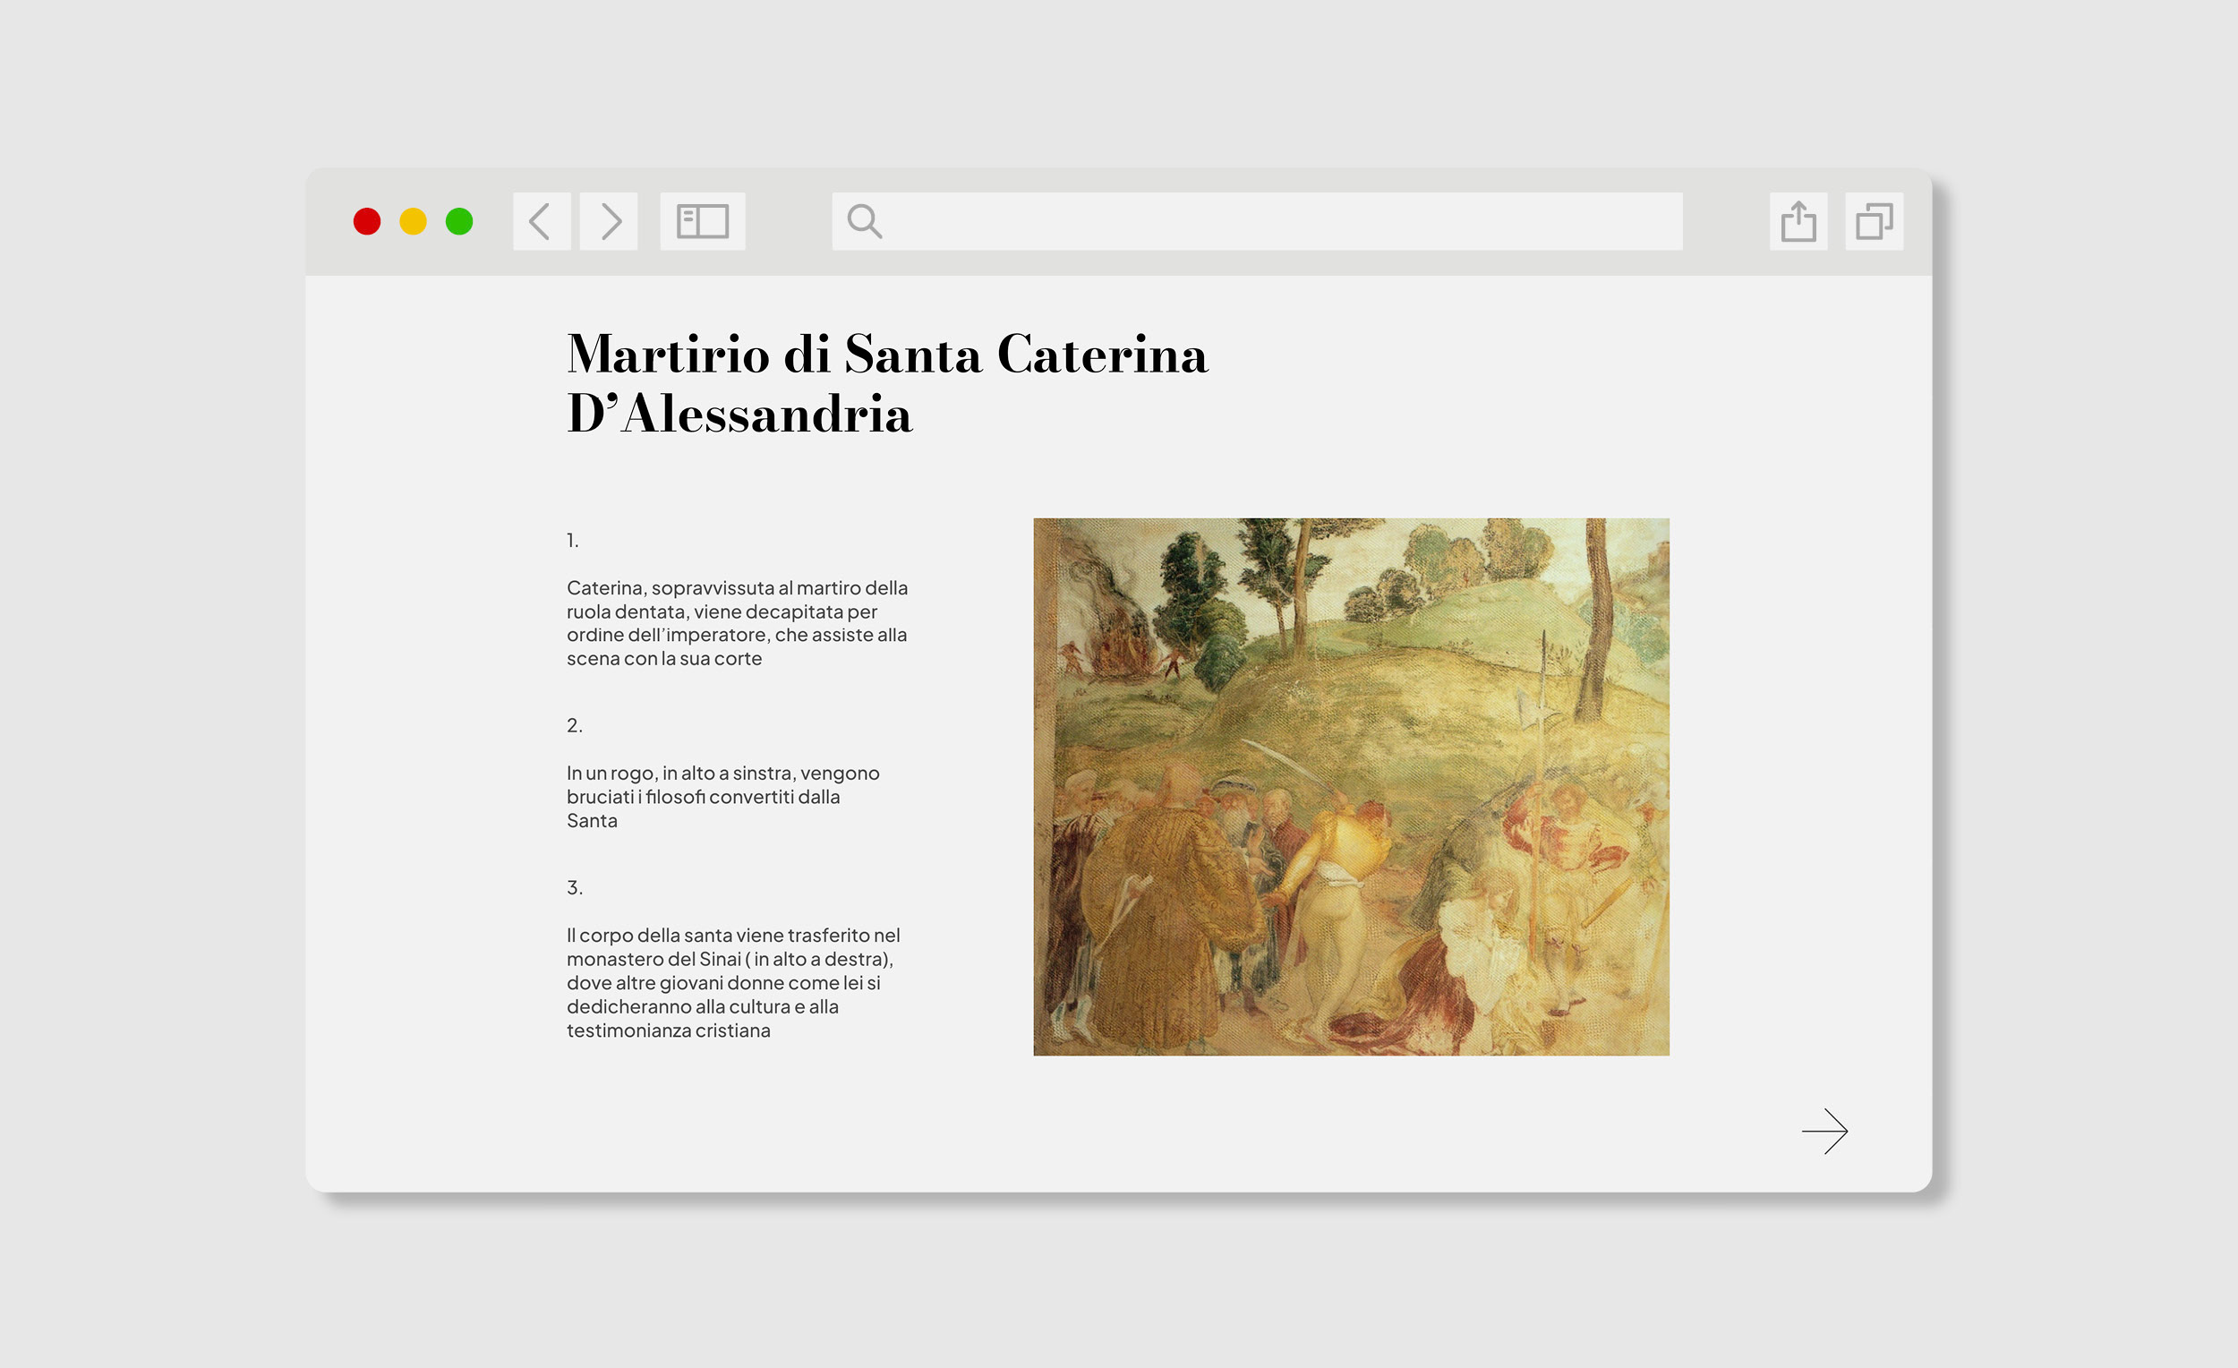Close the window with red button
This screenshot has height=1368, width=2238.
367,222
